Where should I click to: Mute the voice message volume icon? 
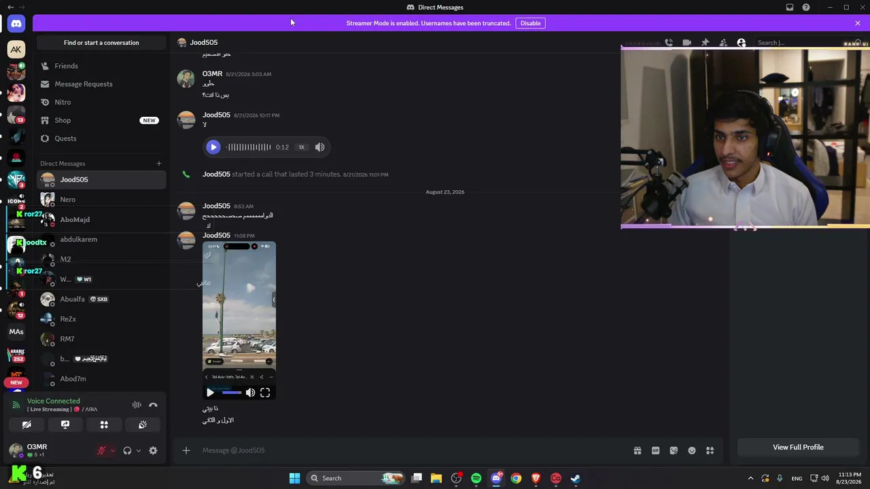click(319, 147)
